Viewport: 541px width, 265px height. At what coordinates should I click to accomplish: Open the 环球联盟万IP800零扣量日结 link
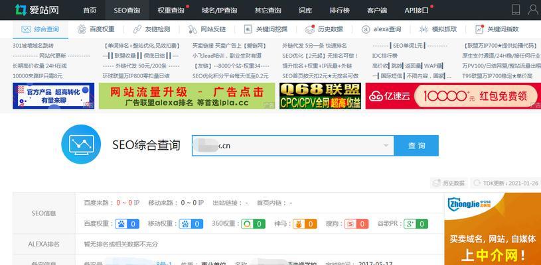pyautogui.click(x=136, y=76)
